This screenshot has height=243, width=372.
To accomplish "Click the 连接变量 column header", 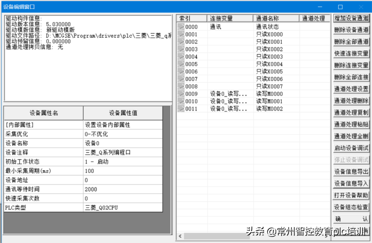I will (230, 18).
